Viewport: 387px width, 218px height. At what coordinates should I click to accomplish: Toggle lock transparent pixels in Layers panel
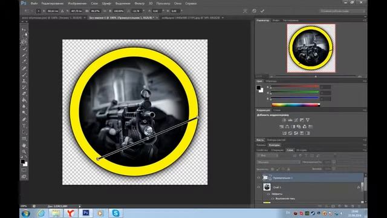(273, 169)
